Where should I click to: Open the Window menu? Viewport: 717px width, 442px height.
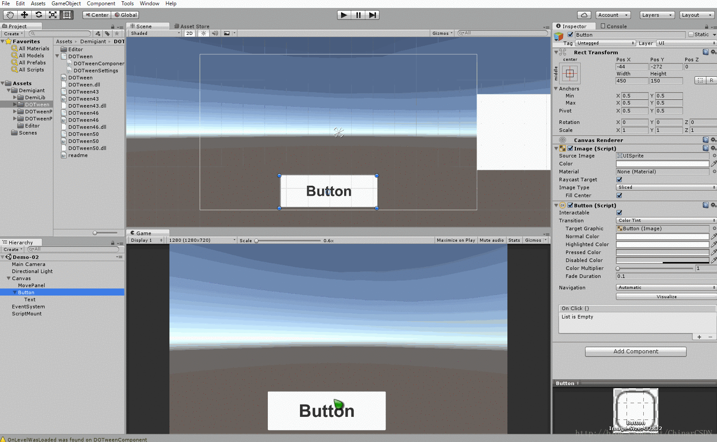pos(150,4)
